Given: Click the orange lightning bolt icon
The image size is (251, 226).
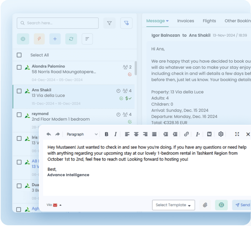Looking at the screenshot, I should click(x=39, y=39).
